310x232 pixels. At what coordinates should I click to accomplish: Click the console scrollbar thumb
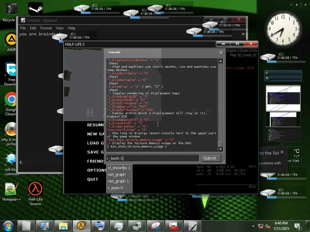pos(220,144)
